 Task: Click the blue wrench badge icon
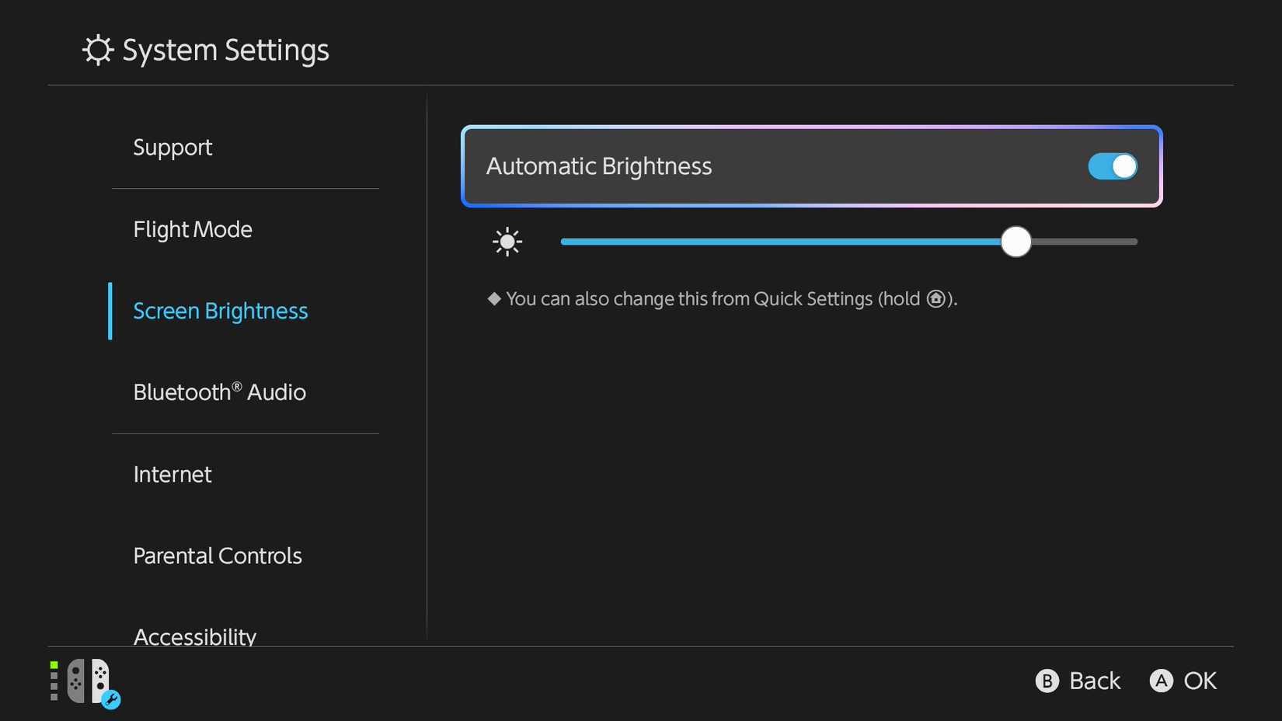[111, 700]
